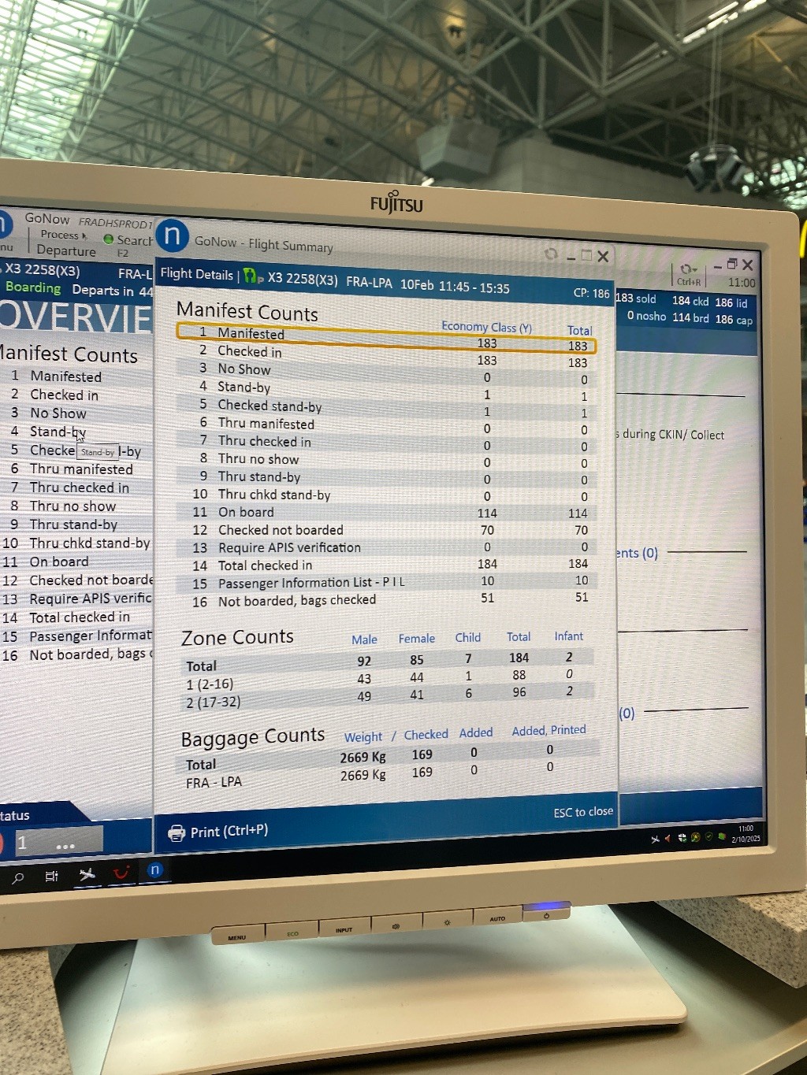Open Task View in the taskbar
The width and height of the screenshot is (807, 1075).
[52, 876]
